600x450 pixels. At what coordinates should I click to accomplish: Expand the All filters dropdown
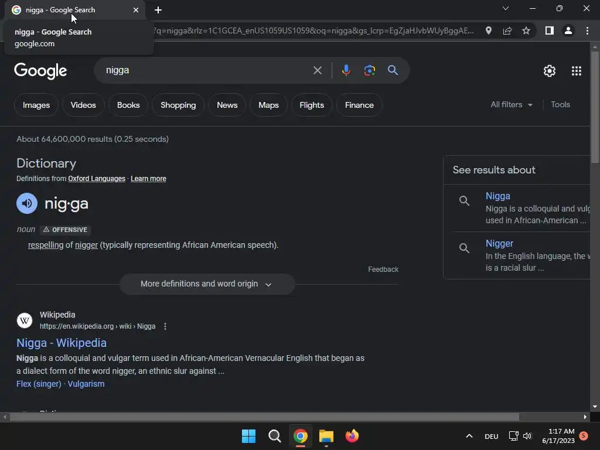click(512, 104)
